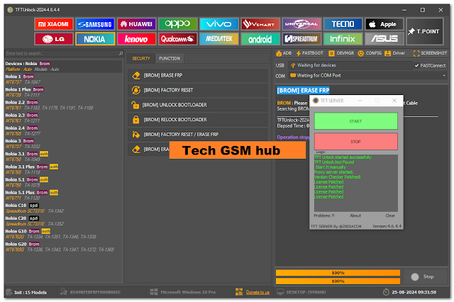Open the Asus brand section
The width and height of the screenshot is (454, 302).
tap(384, 39)
